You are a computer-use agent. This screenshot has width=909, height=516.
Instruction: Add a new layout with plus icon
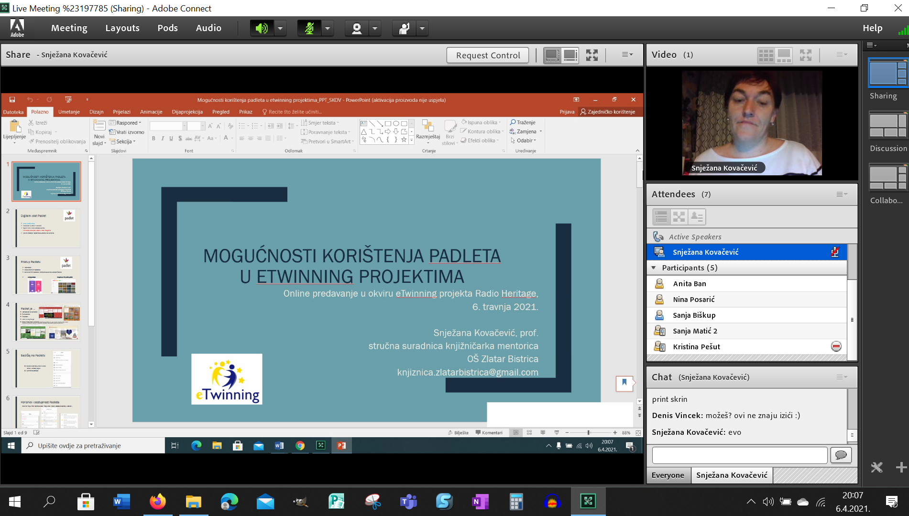[901, 467]
